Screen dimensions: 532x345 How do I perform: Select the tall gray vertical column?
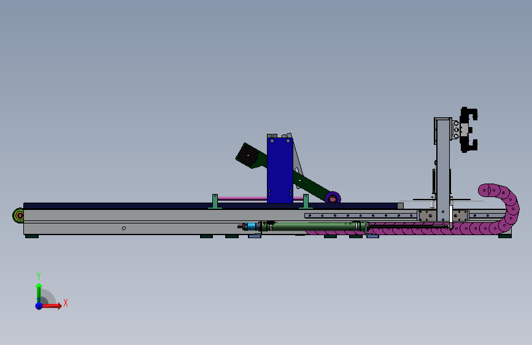pyautogui.click(x=443, y=170)
